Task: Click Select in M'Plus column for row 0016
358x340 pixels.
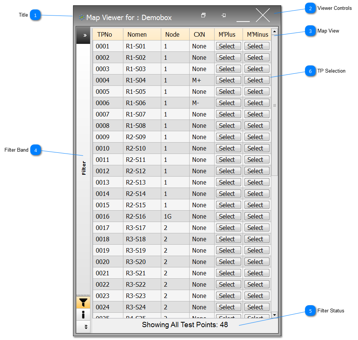Action: pyautogui.click(x=228, y=216)
